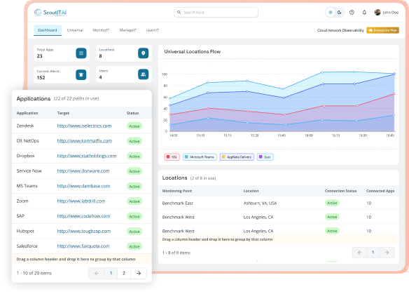The image size is (409, 294).
Task: Open the faxquote.com link
Action: [83, 246]
